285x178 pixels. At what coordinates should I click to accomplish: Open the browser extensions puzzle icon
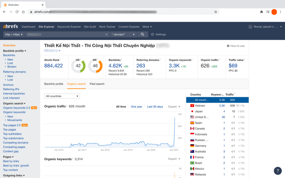pos(261,12)
